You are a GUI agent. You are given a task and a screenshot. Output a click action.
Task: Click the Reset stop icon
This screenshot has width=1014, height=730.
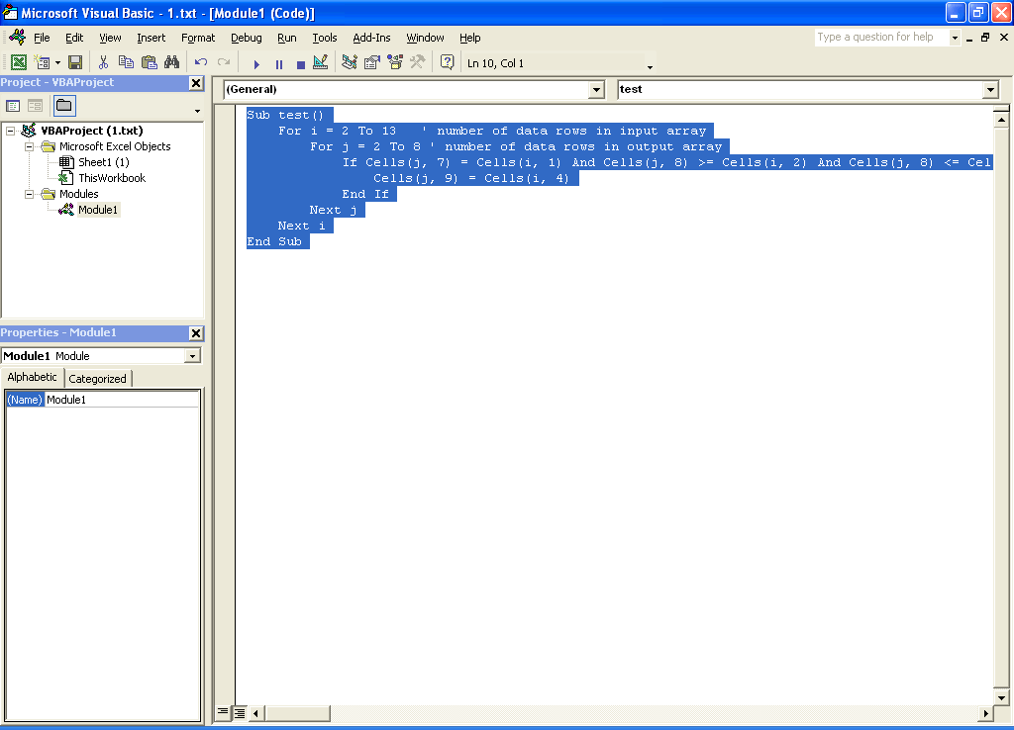[300, 64]
